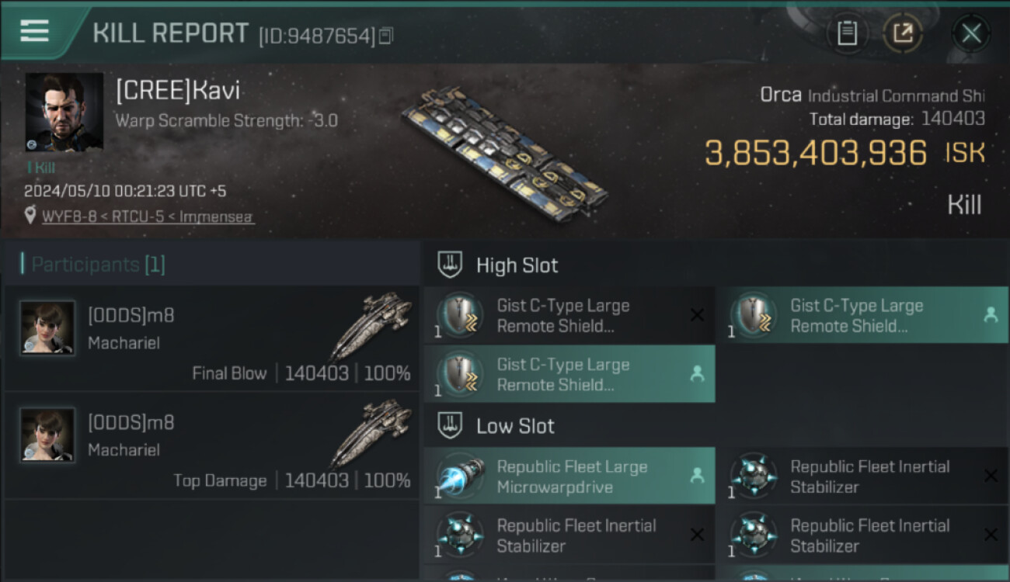1010x582 pixels.
Task: Copy the kill report ID
Action: point(386,36)
